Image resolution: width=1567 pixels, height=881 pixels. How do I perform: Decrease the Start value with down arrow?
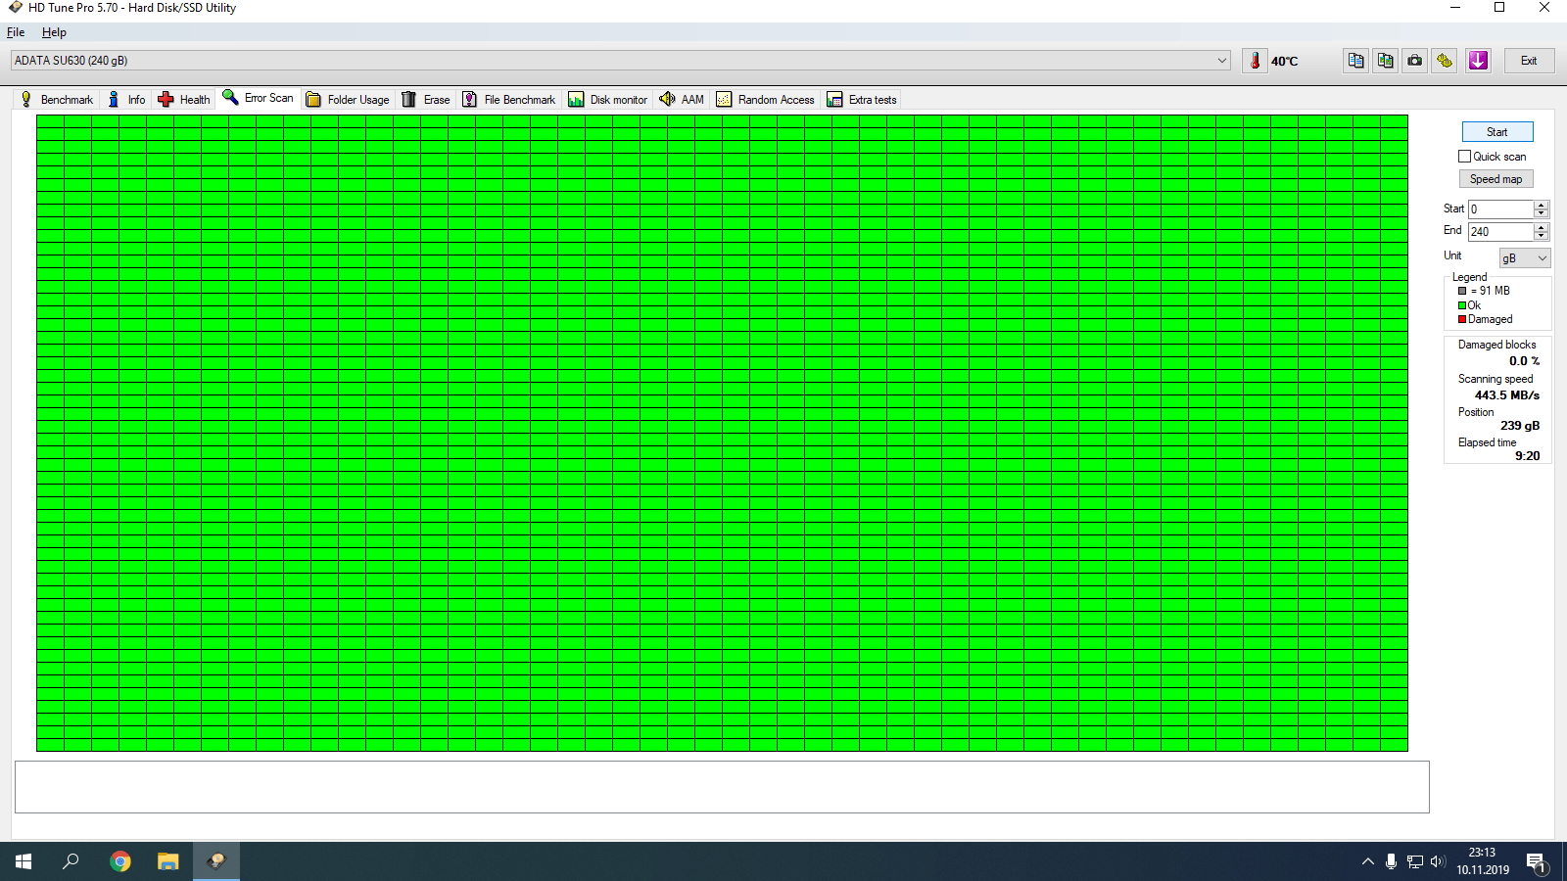[x=1542, y=213]
